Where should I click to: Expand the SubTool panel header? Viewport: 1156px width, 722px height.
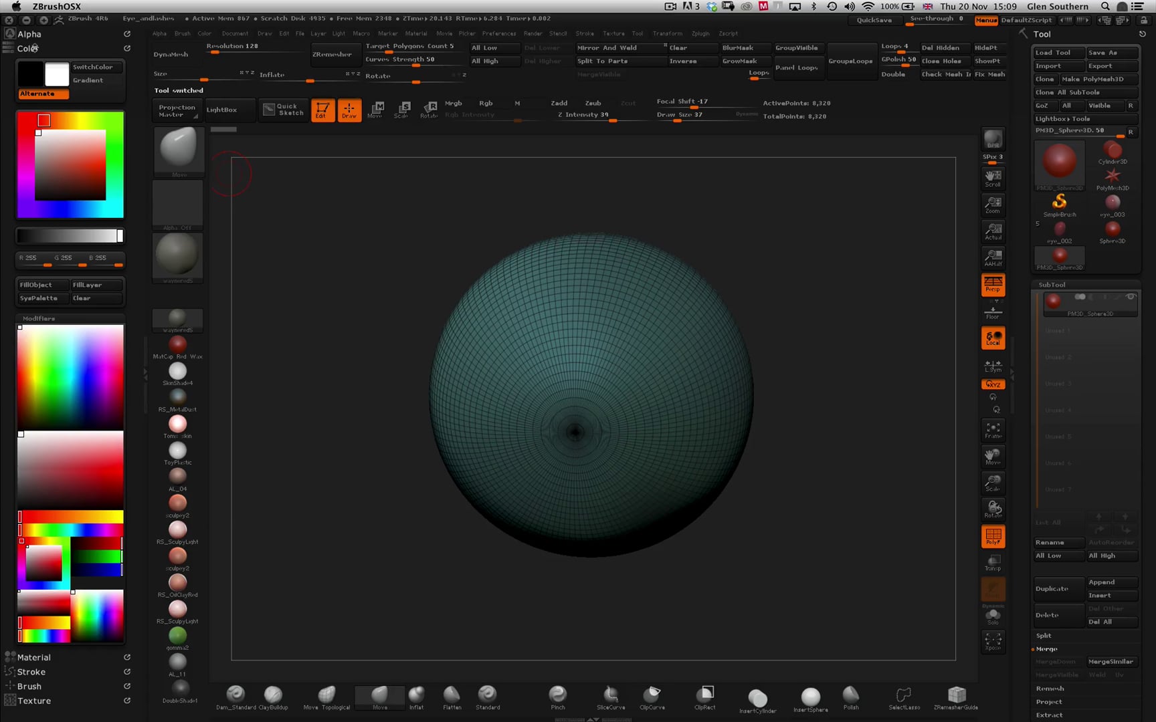tap(1052, 284)
